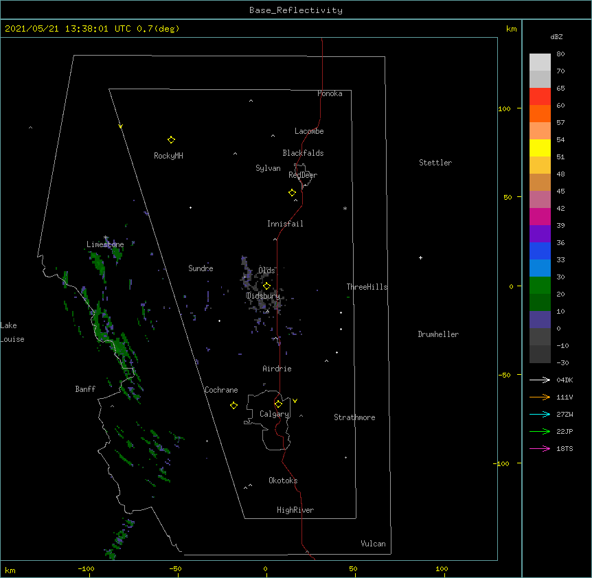
Task: Click the Didsbury label
Action: 263,296
